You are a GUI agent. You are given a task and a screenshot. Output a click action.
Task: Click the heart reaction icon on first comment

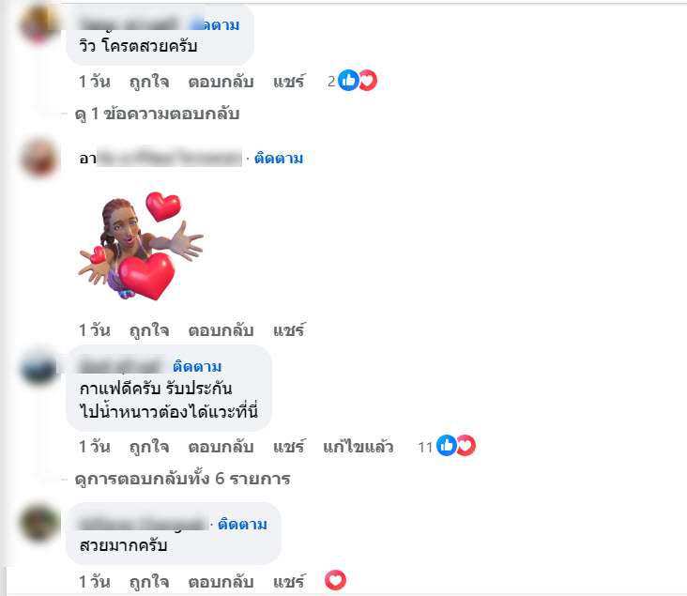(368, 81)
